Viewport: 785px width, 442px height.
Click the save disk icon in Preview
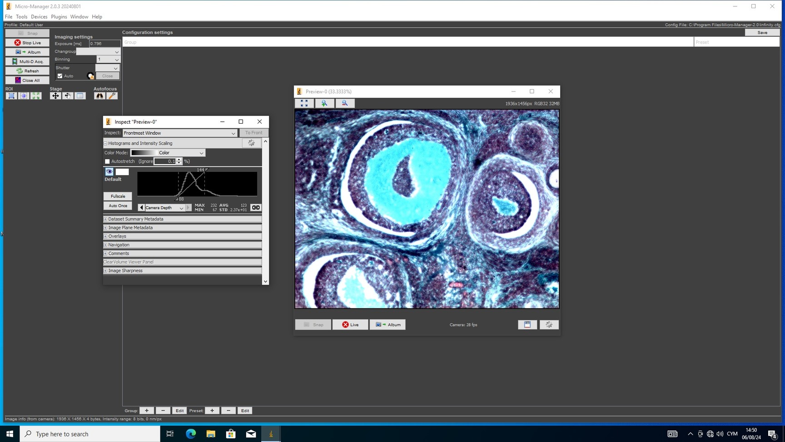527,325
